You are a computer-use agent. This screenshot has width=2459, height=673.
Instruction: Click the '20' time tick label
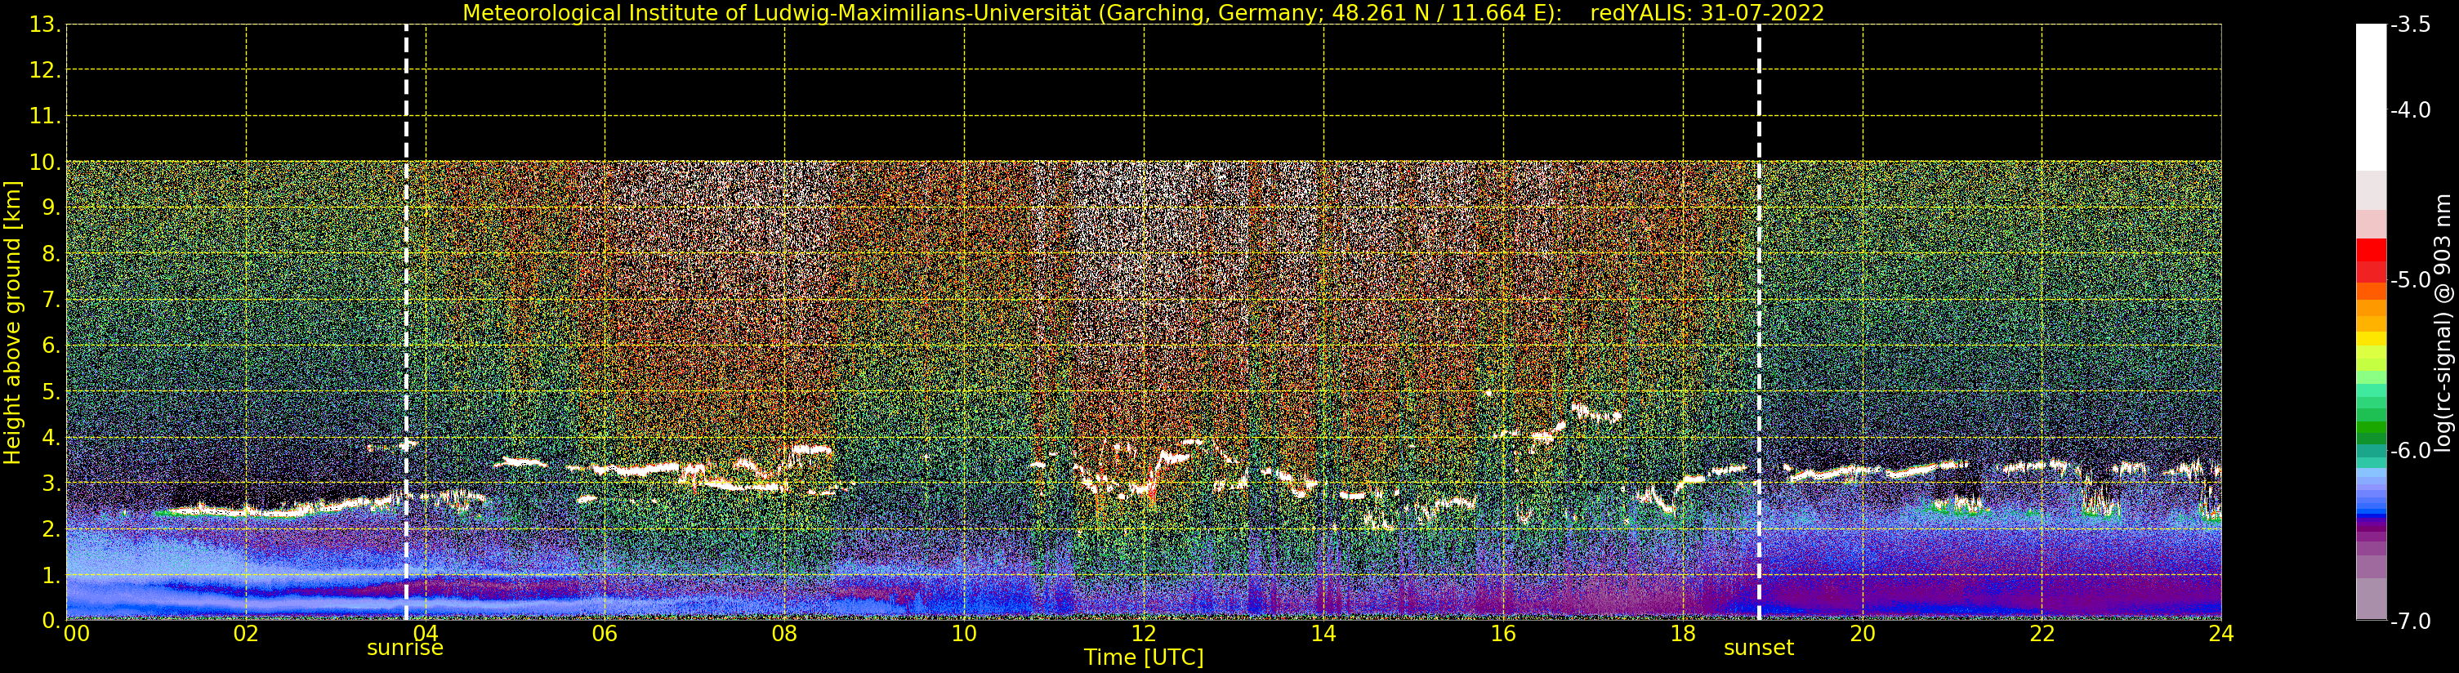point(1863,634)
